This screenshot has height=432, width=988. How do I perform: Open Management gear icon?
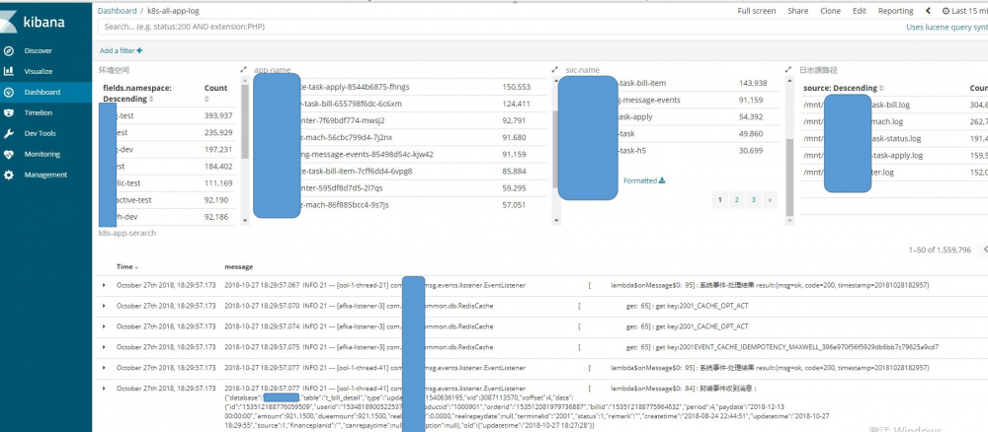(x=9, y=176)
